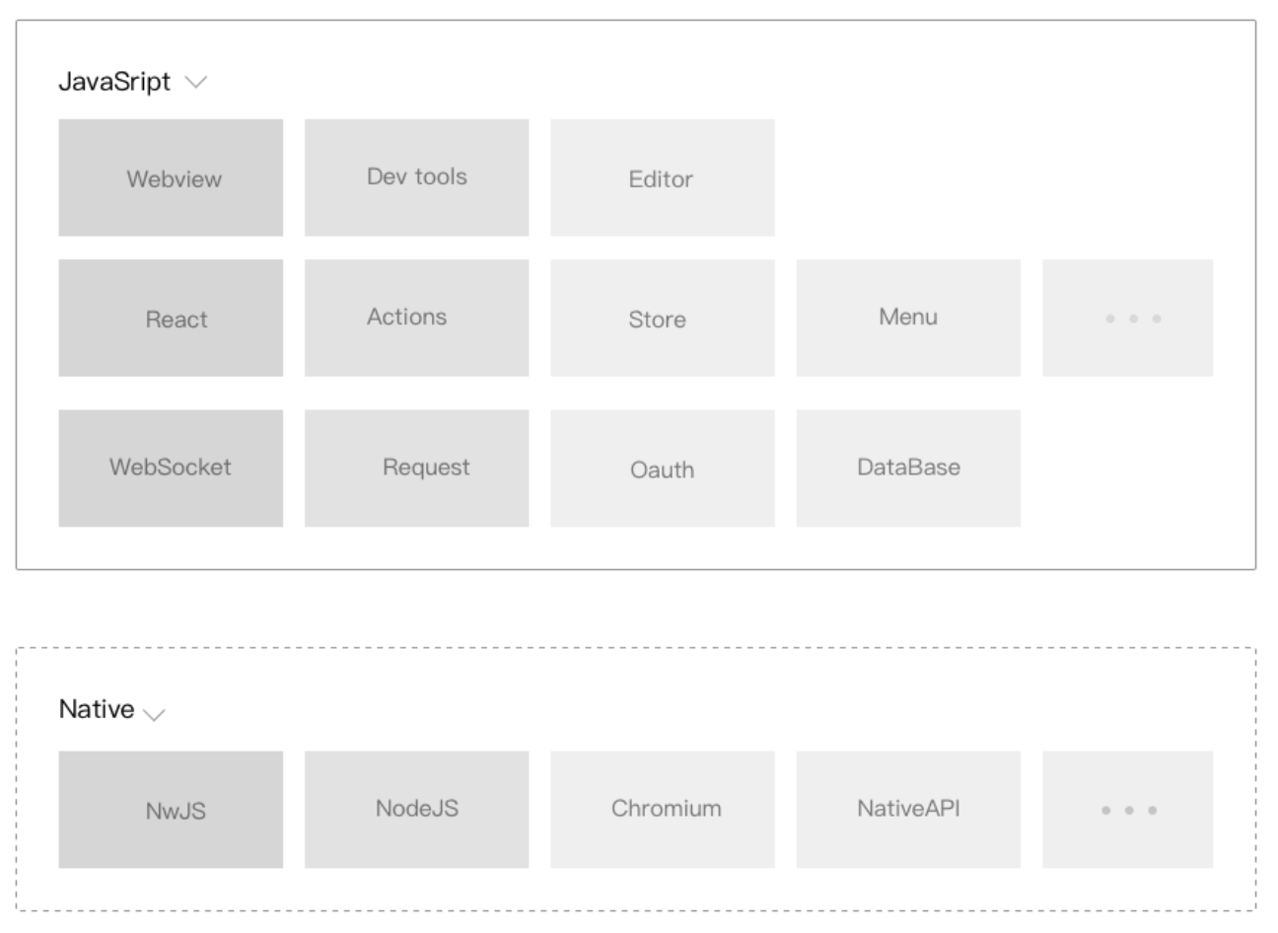Click the NodeJS block

click(x=416, y=810)
